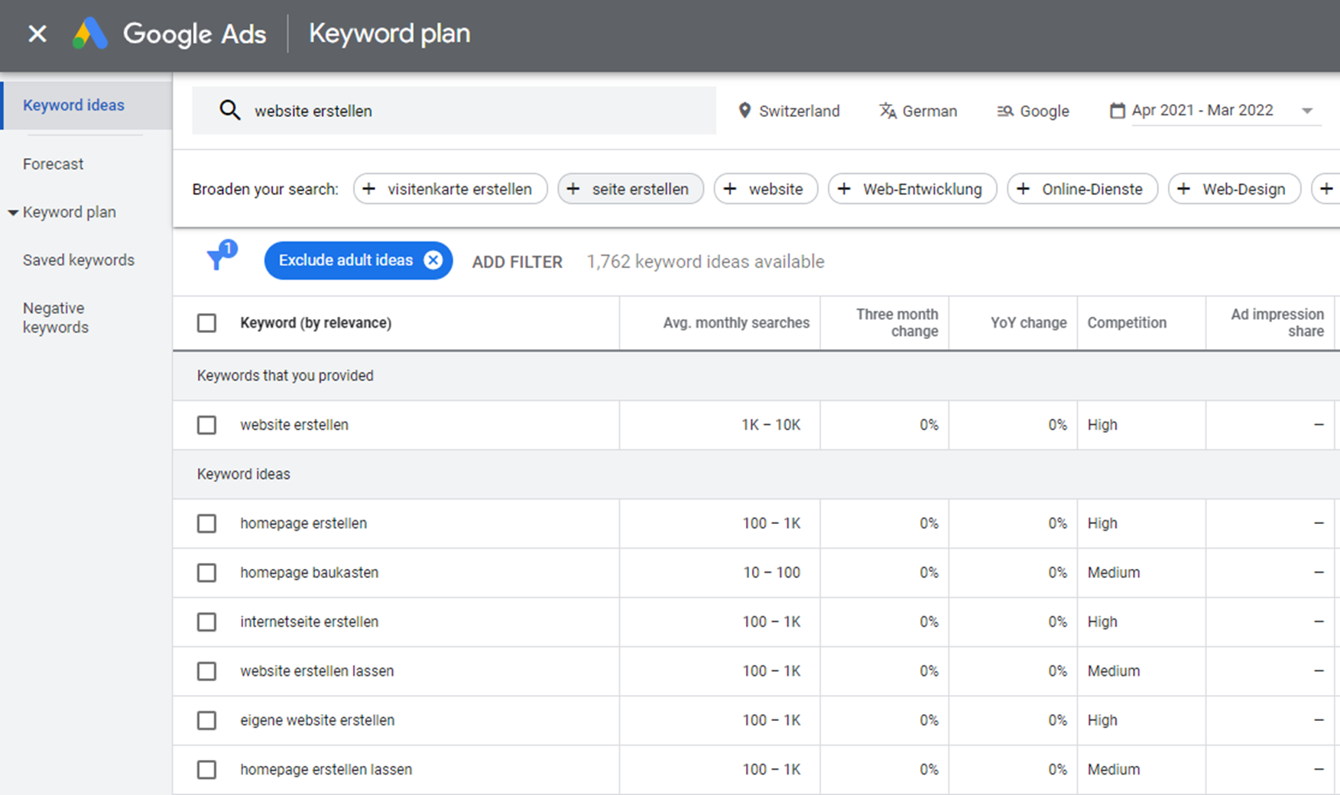Click the filter funnel icon

pos(219,258)
